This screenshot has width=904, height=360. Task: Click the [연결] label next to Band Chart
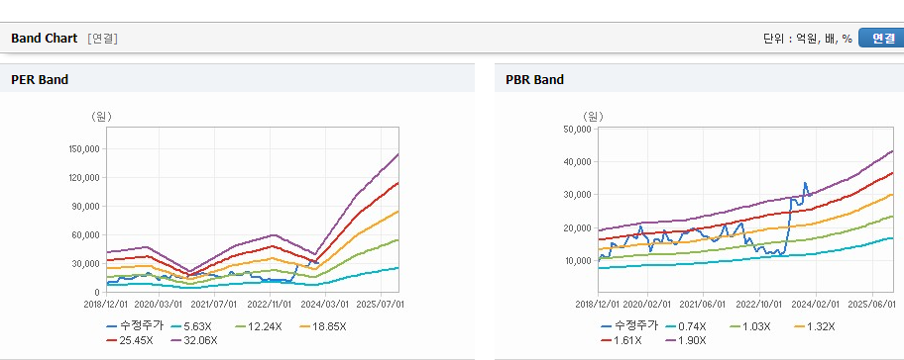coord(103,39)
